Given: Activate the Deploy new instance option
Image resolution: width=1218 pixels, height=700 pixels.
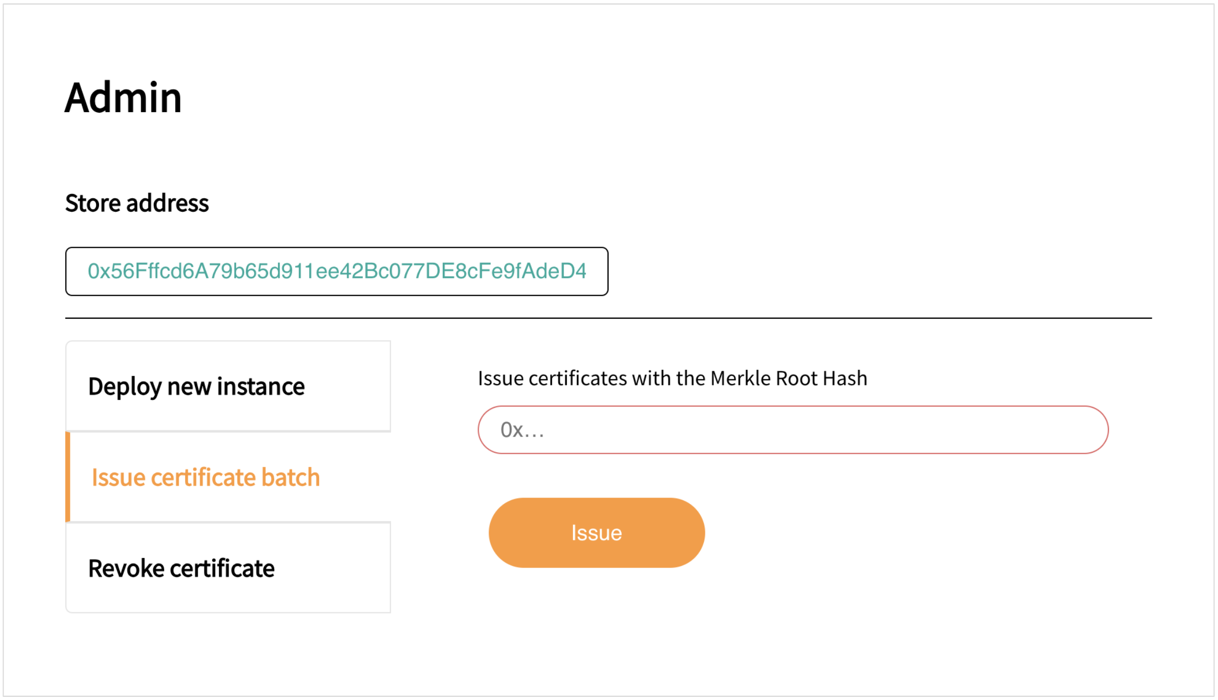Looking at the screenshot, I should 197,386.
